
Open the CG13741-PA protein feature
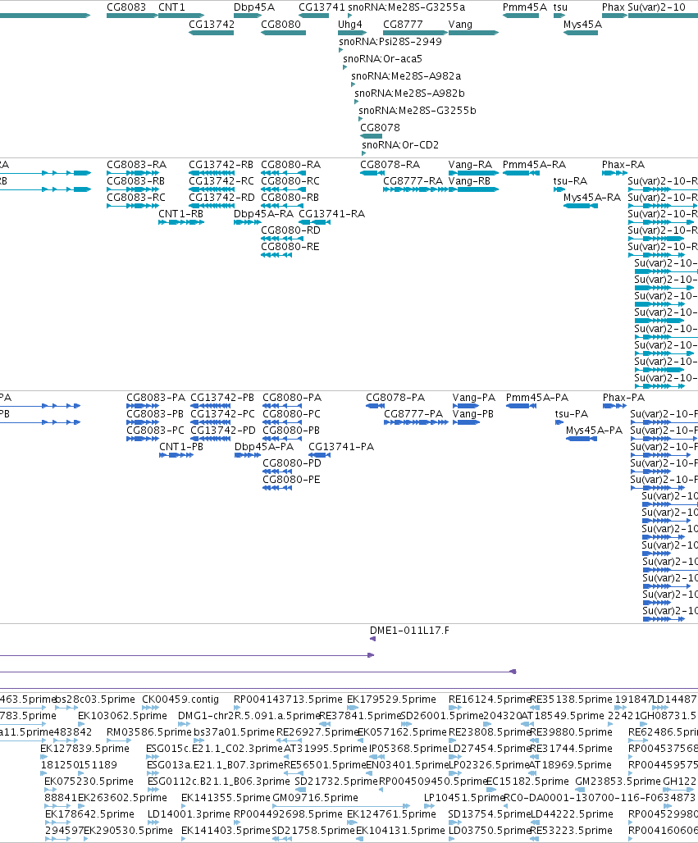[x=319, y=455]
